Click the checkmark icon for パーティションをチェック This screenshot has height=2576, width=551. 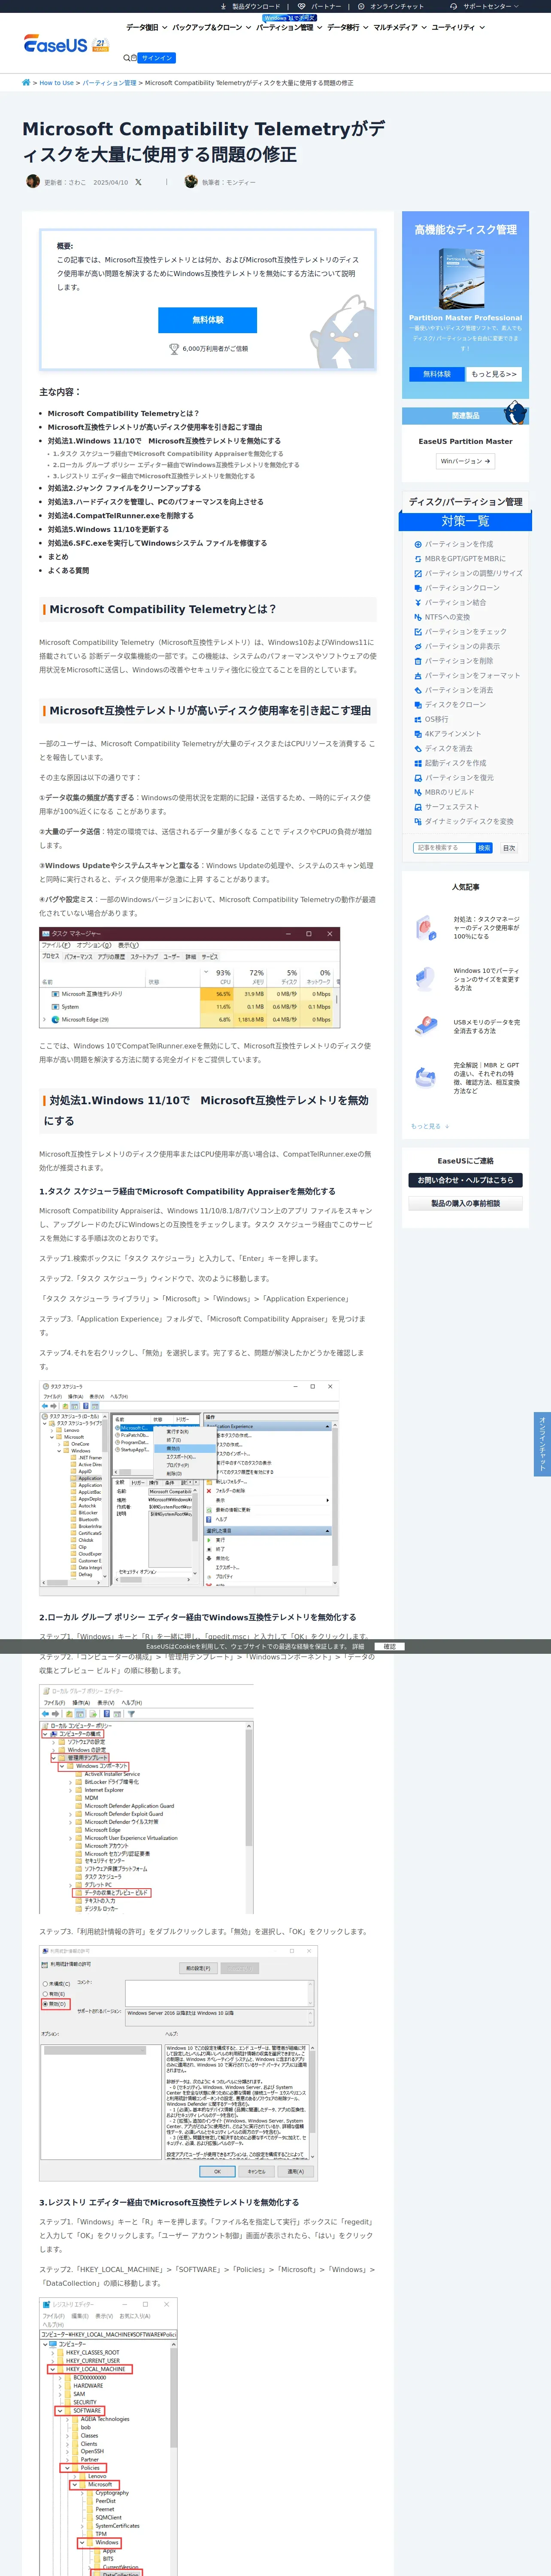(418, 632)
